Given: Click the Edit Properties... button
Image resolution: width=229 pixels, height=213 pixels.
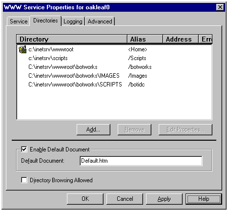Looking at the screenshot, I should coord(186,129).
